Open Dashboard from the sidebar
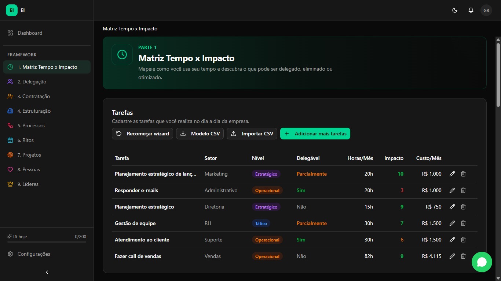The width and height of the screenshot is (501, 281). click(30, 33)
